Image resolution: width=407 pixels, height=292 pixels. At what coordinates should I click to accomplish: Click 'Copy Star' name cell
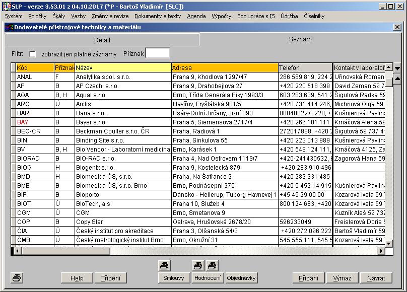coord(123,222)
